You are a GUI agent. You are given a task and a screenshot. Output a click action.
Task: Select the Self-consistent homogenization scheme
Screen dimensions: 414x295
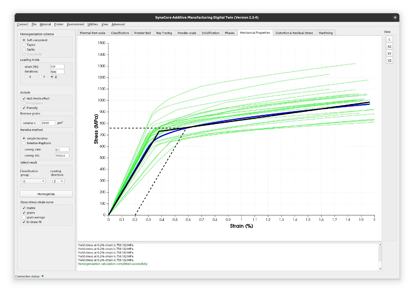[x=24, y=40]
